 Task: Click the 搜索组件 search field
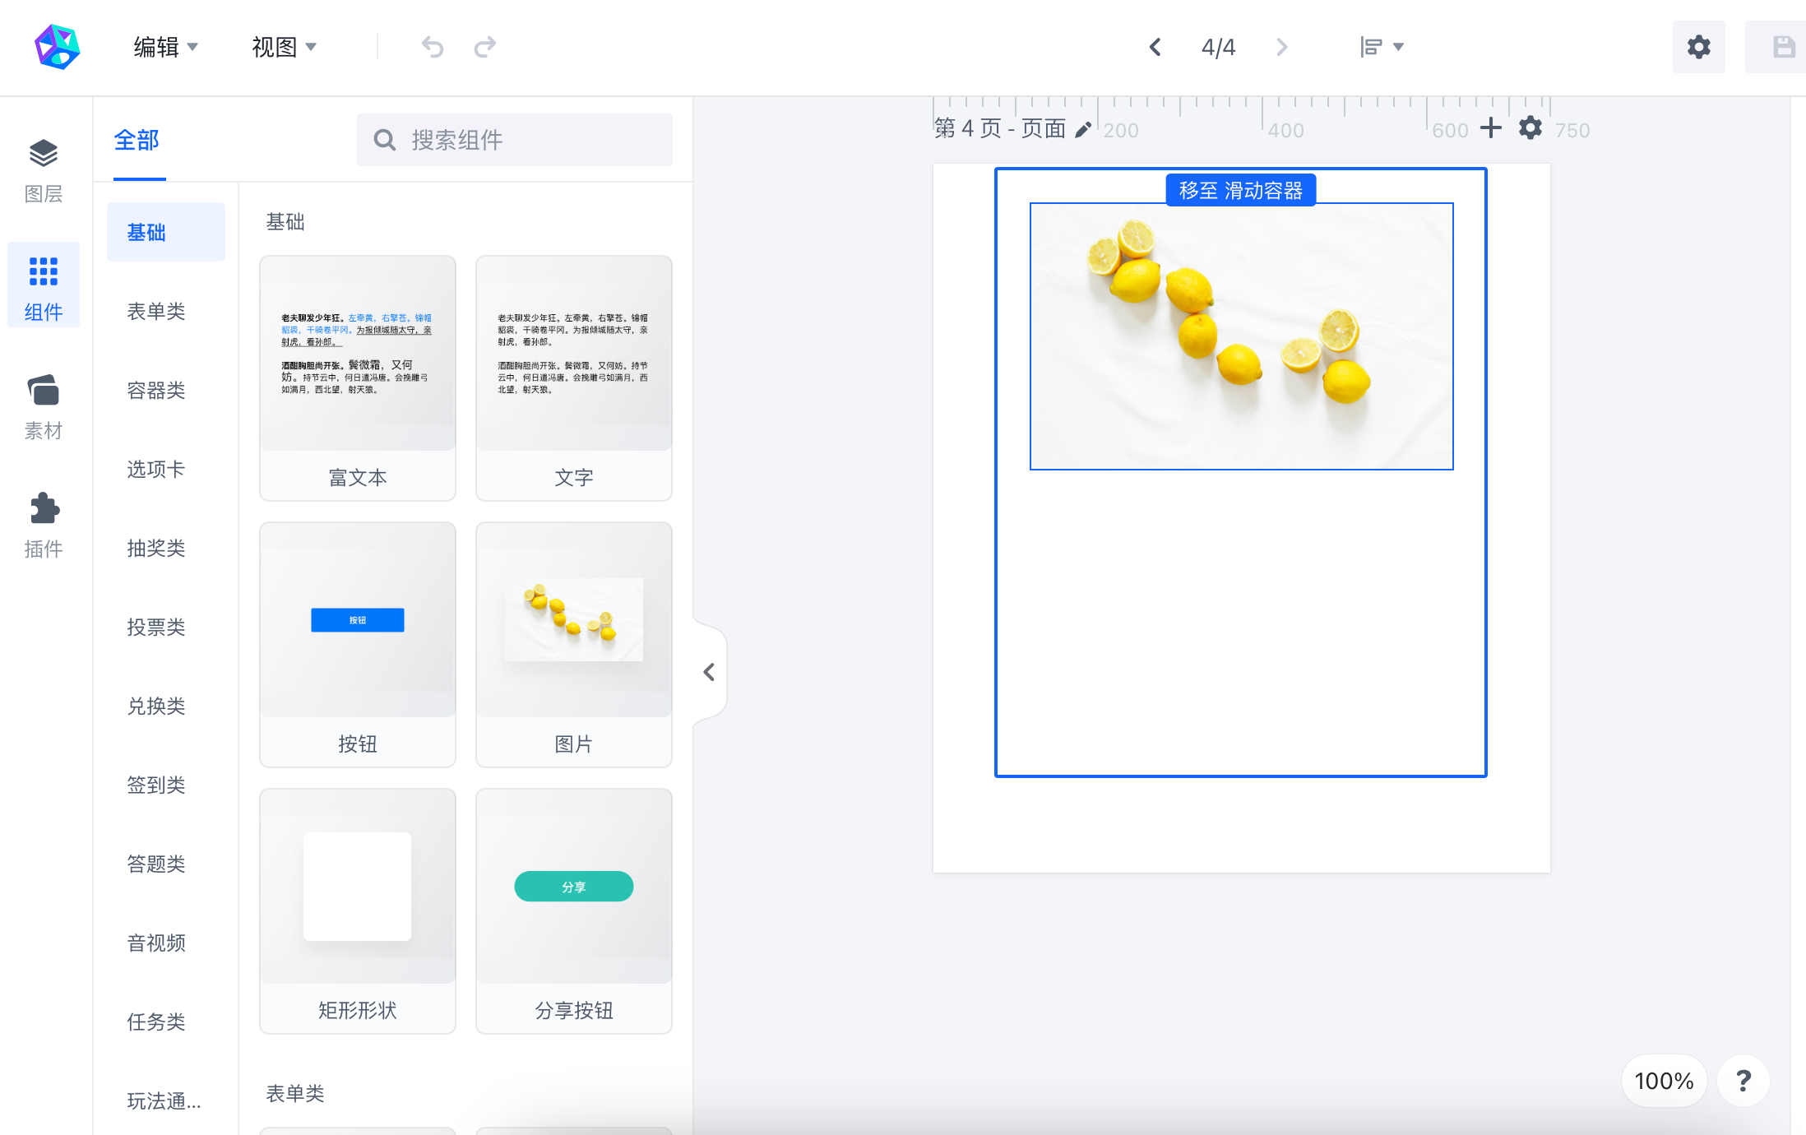[x=515, y=140]
